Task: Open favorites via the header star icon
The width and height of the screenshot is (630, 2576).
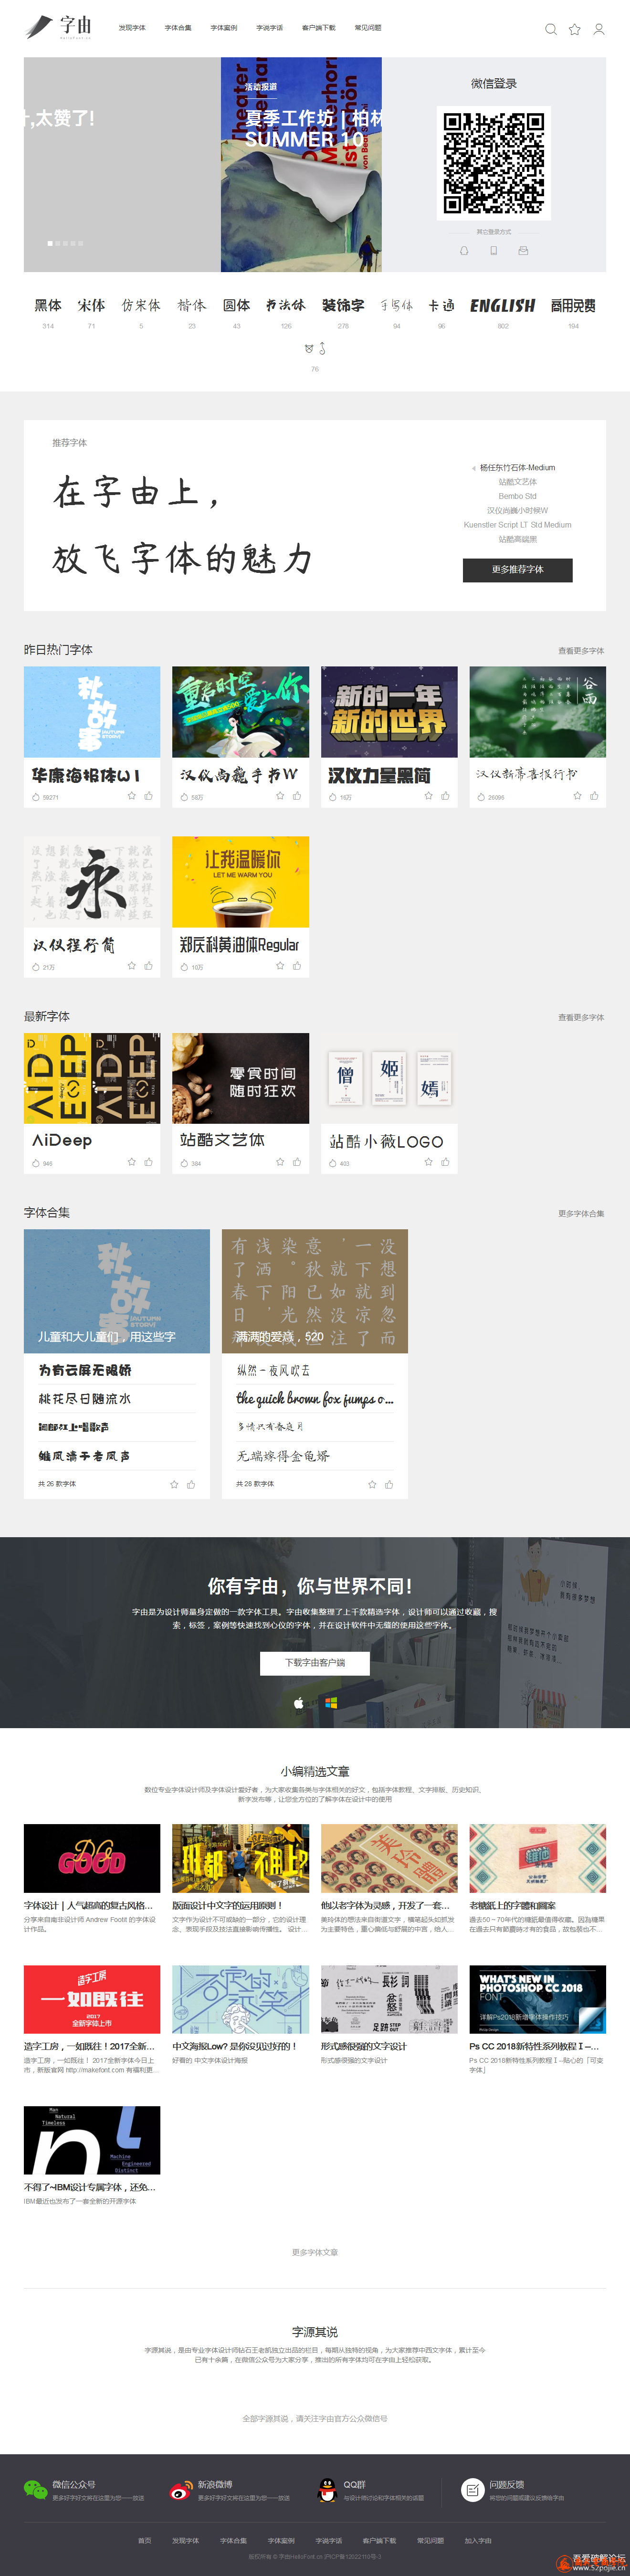Action: coord(575,29)
